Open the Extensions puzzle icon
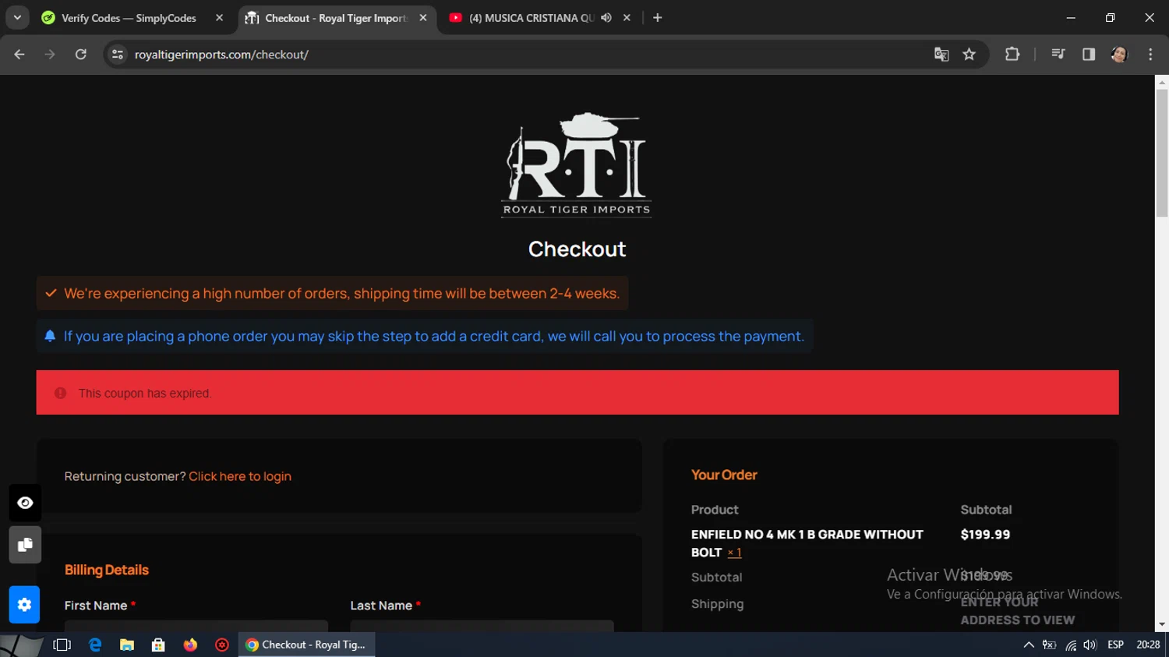Viewport: 1169px width, 657px height. (1012, 55)
